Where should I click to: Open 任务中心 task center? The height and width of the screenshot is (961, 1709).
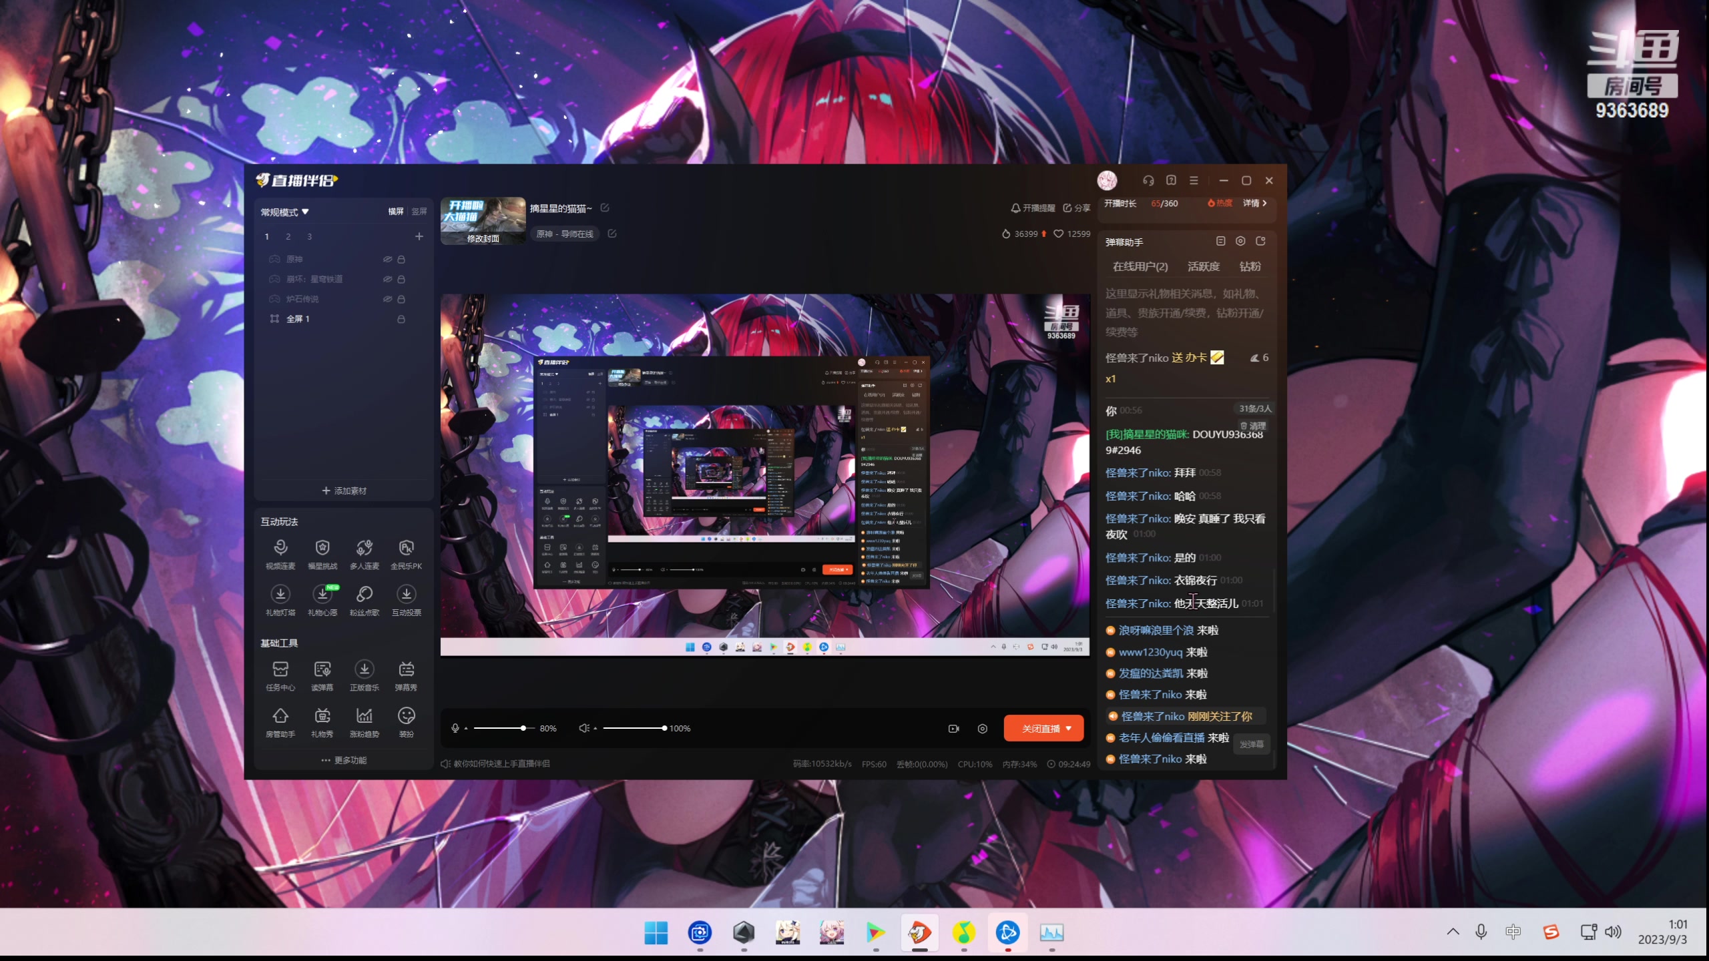280,675
